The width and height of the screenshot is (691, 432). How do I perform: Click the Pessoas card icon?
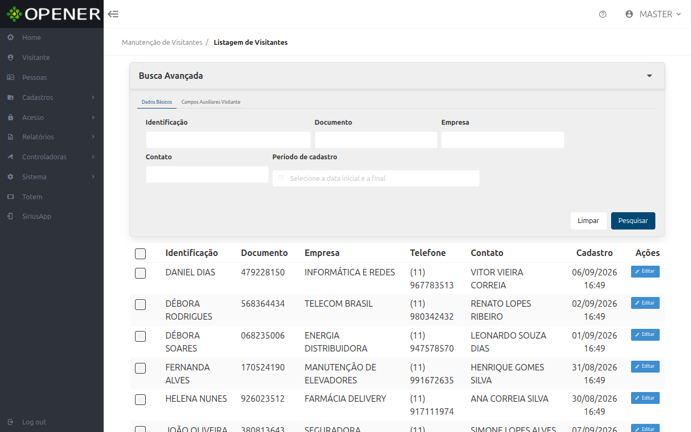(10, 78)
